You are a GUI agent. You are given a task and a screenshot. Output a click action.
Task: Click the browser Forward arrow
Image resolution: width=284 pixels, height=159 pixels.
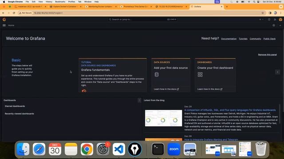[x=8, y=13]
